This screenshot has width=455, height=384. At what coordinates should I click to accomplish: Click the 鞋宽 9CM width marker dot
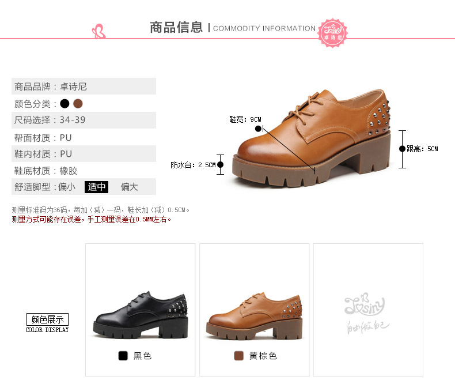coord(258,129)
